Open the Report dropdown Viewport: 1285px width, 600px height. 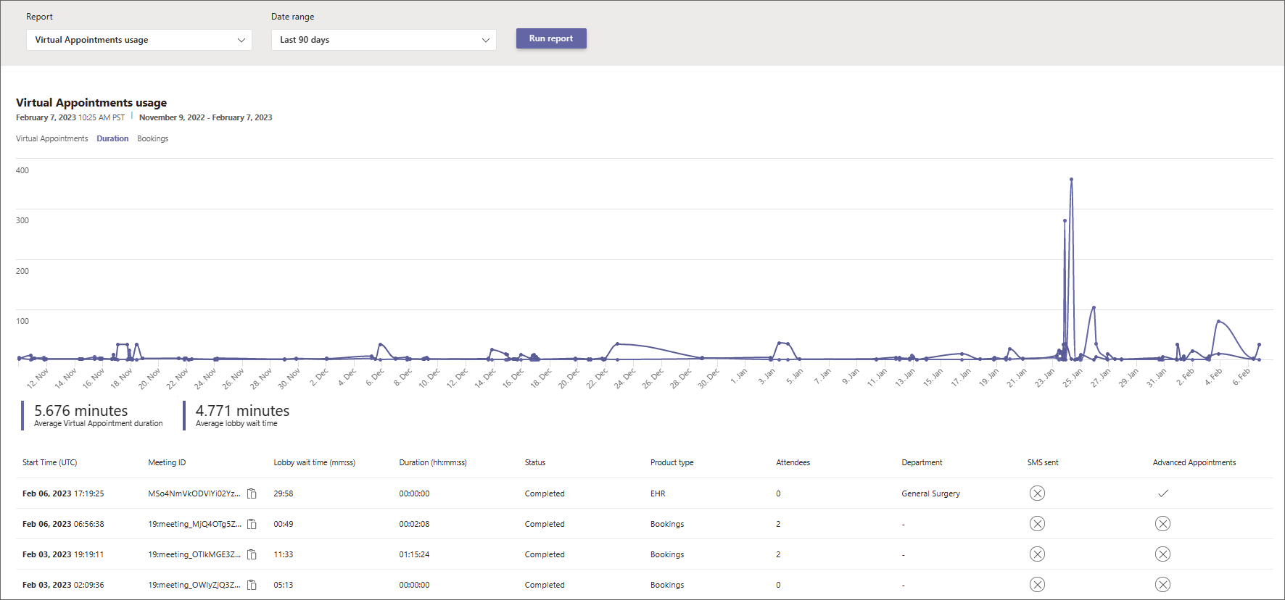(139, 40)
